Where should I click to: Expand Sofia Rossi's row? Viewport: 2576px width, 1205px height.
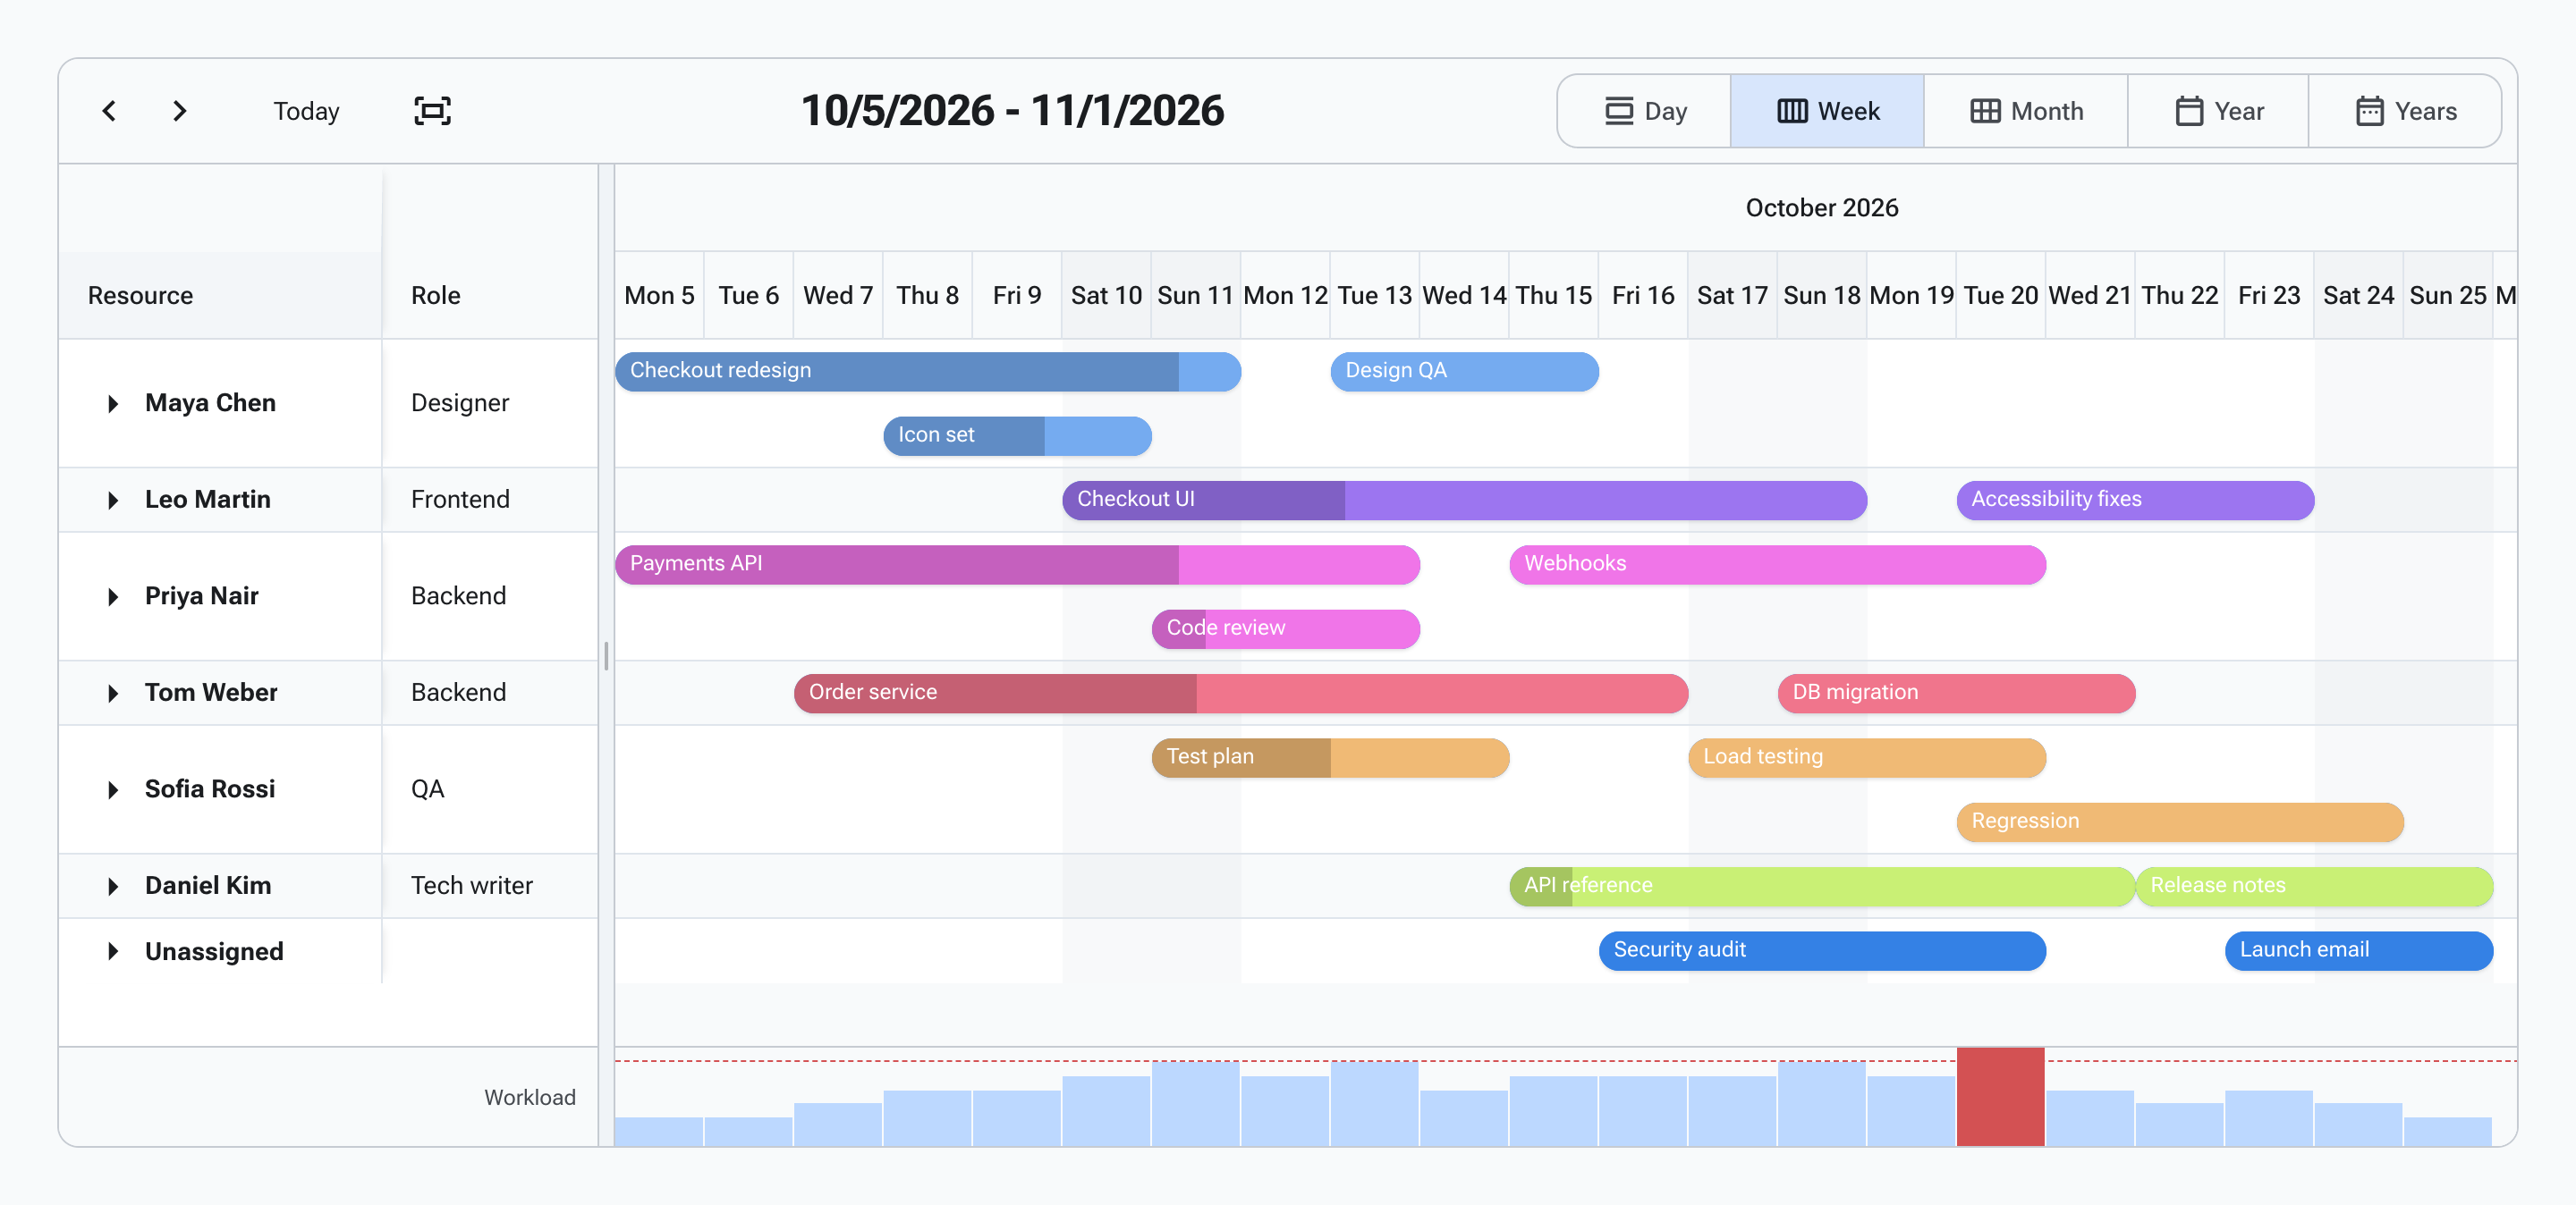click(x=113, y=790)
